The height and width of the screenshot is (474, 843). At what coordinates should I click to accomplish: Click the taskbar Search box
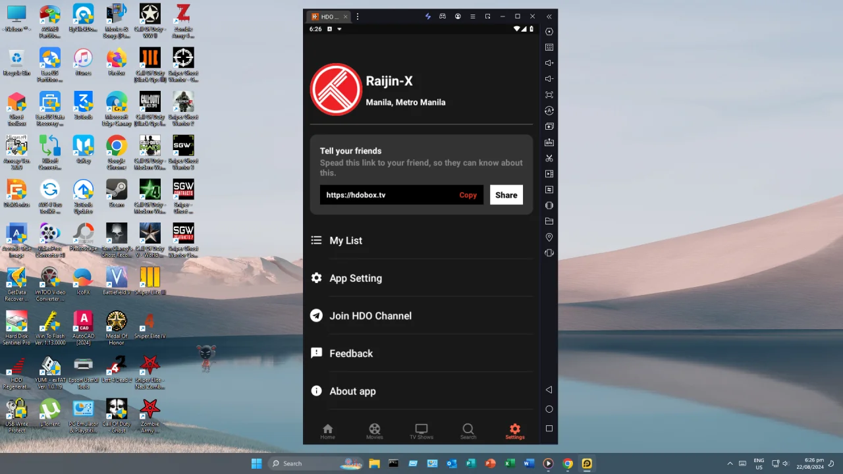(316, 463)
